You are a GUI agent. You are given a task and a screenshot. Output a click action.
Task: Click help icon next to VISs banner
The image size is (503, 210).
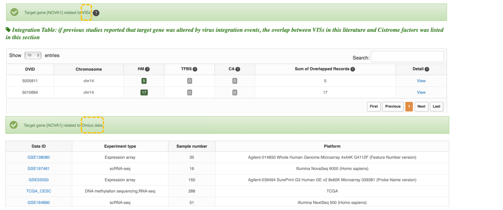point(96,13)
